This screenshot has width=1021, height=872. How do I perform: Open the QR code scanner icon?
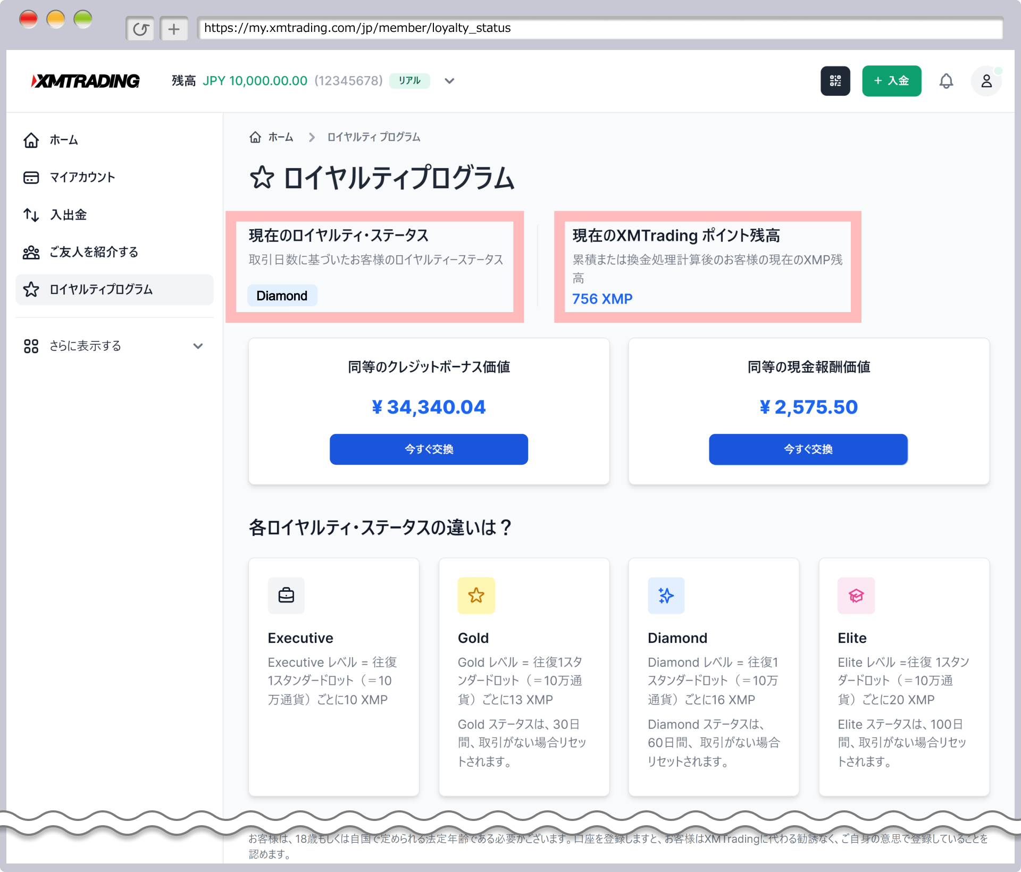[x=835, y=81]
